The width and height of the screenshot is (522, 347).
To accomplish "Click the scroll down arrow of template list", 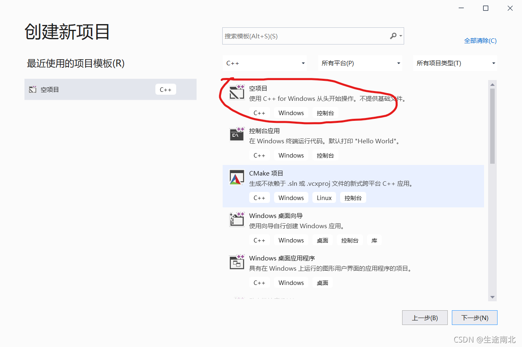I will click(492, 297).
